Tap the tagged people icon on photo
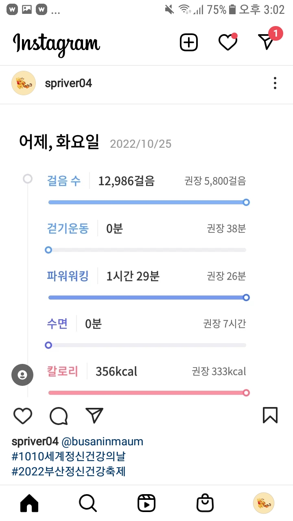Viewport: 293px width, 521px height. [x=22, y=375]
